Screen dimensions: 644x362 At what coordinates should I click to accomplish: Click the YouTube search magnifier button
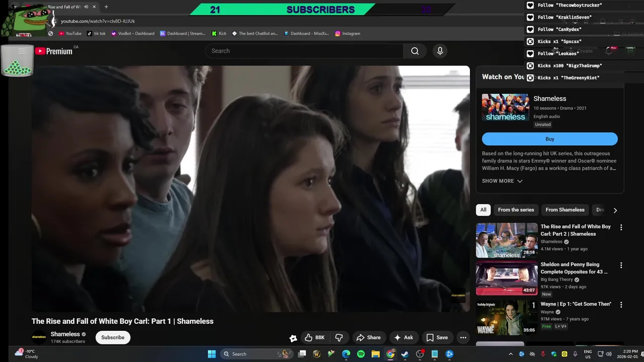point(415,51)
